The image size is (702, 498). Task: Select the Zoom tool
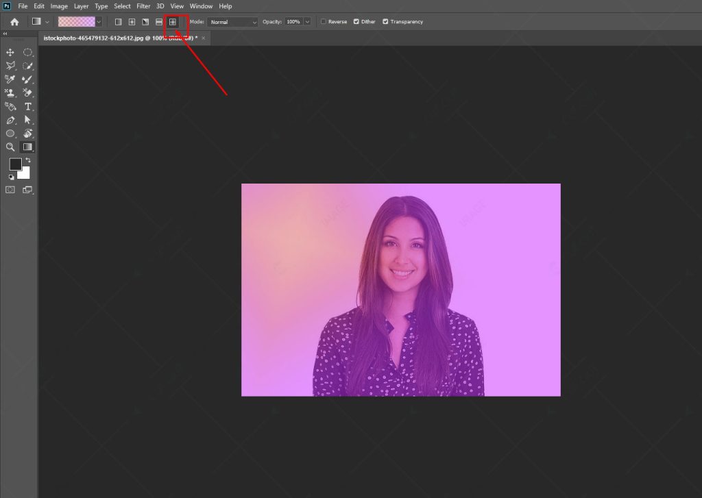[x=10, y=146]
